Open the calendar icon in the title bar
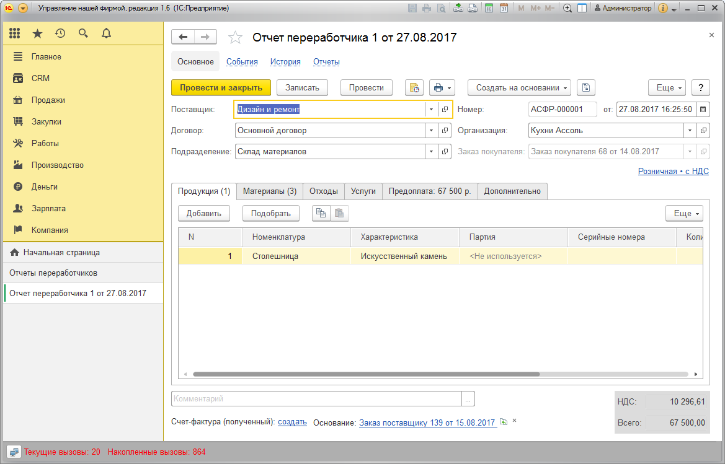The image size is (725, 464). pyautogui.click(x=504, y=8)
